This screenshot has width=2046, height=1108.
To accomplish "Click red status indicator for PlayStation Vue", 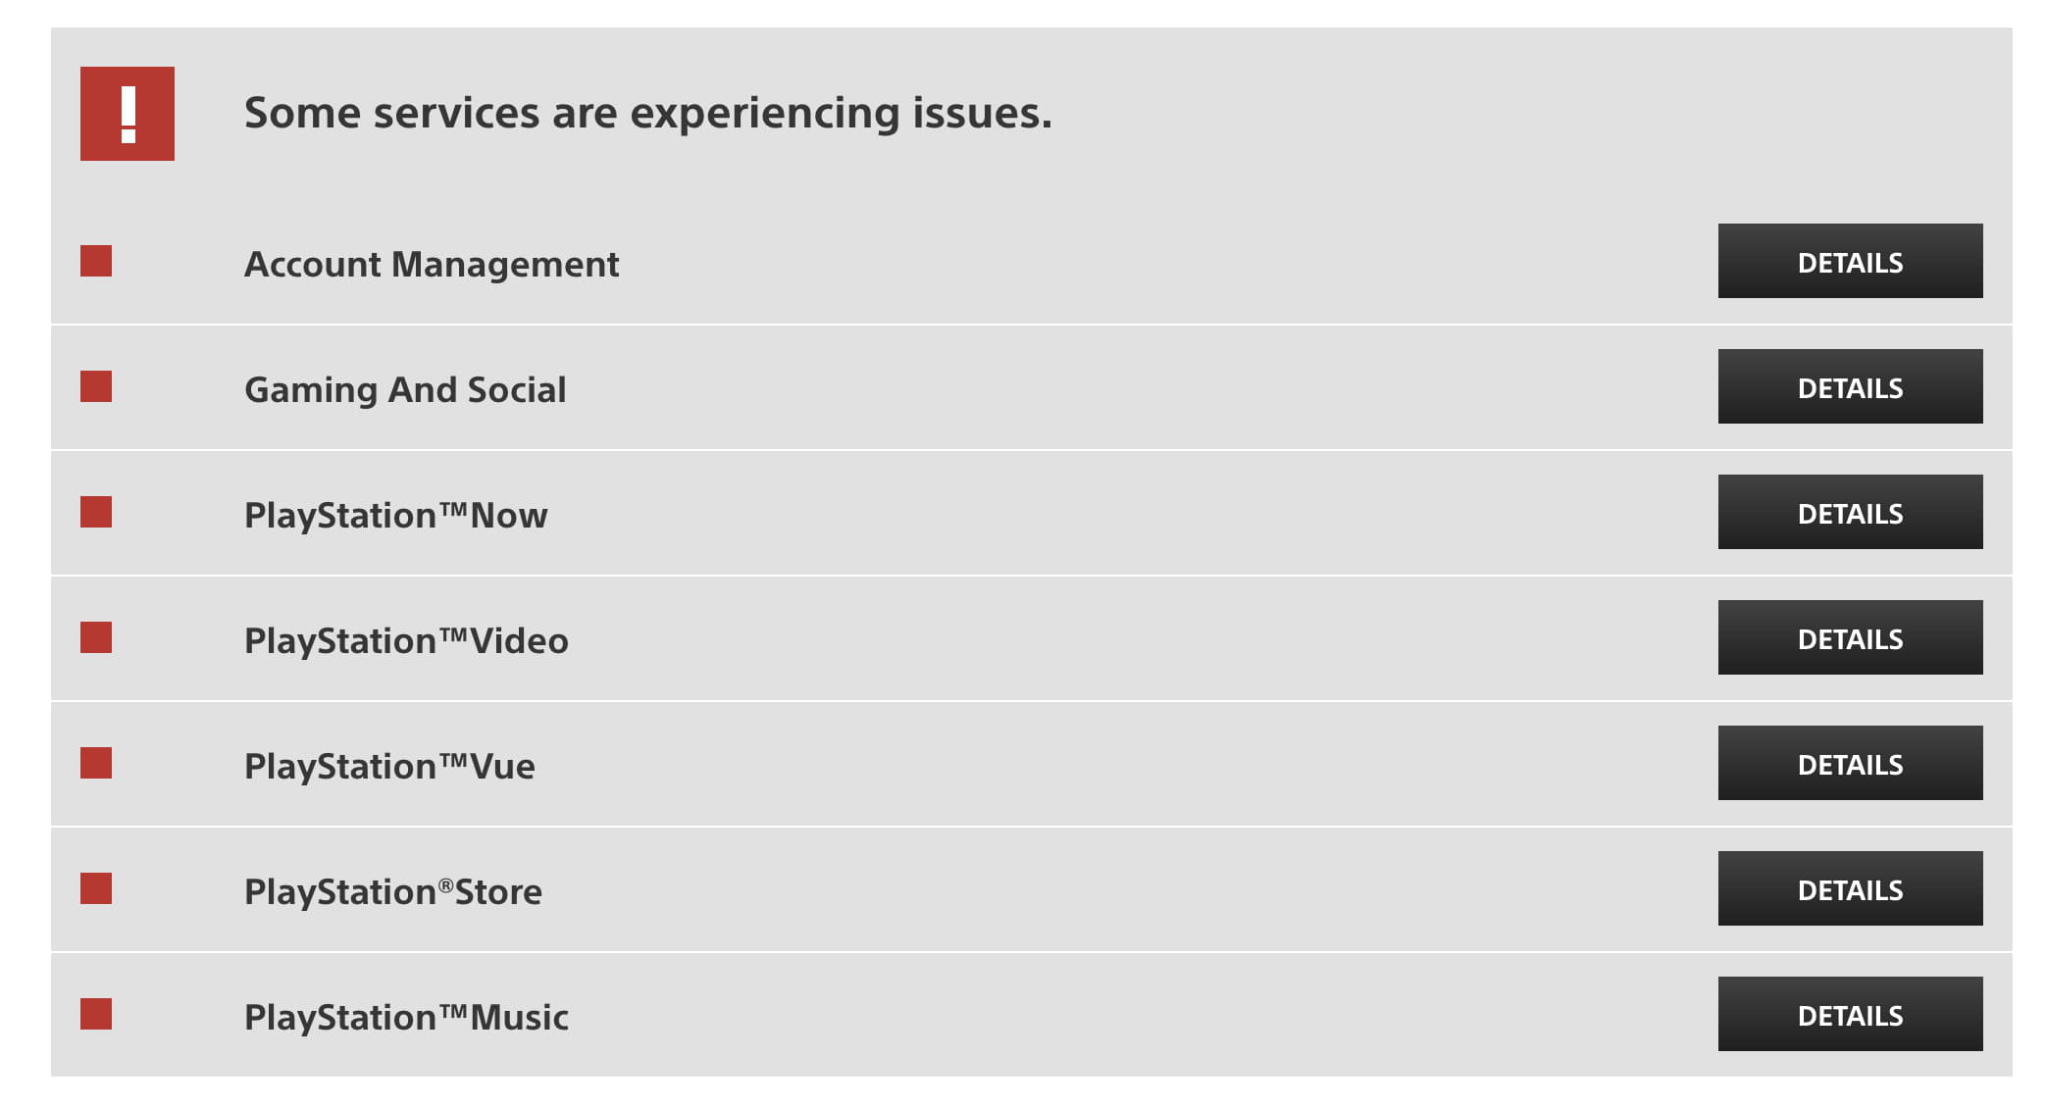I will (x=96, y=763).
